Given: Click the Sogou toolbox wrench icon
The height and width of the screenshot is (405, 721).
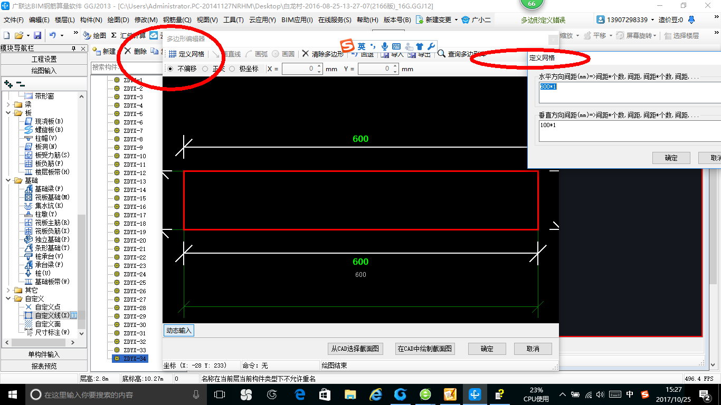Looking at the screenshot, I should [x=431, y=46].
